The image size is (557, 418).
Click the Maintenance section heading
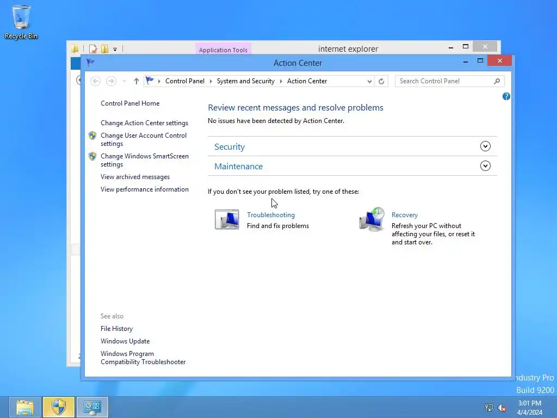click(x=238, y=167)
